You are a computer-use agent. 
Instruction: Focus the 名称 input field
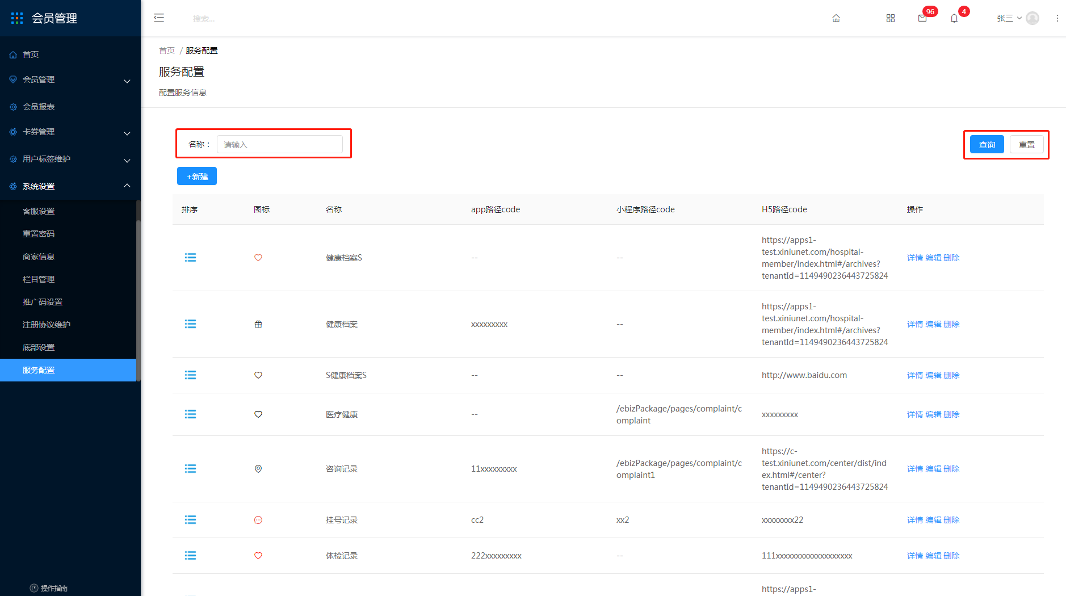point(280,145)
